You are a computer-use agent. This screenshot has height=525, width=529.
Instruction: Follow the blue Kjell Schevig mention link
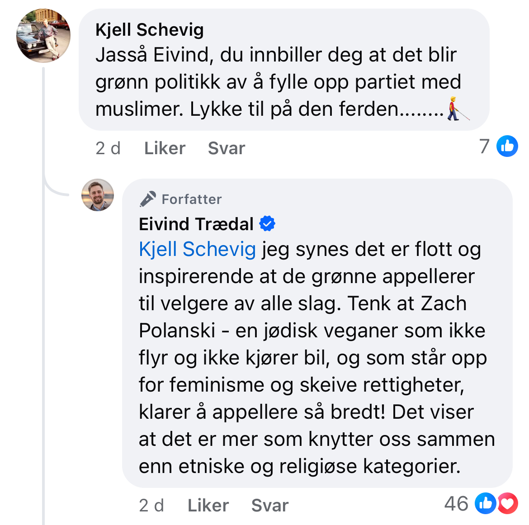pos(197,249)
